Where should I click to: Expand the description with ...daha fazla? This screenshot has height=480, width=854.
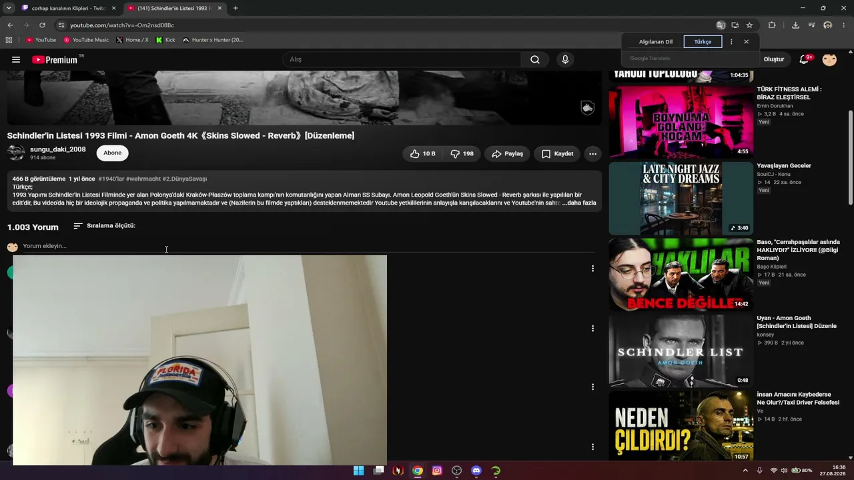click(578, 203)
